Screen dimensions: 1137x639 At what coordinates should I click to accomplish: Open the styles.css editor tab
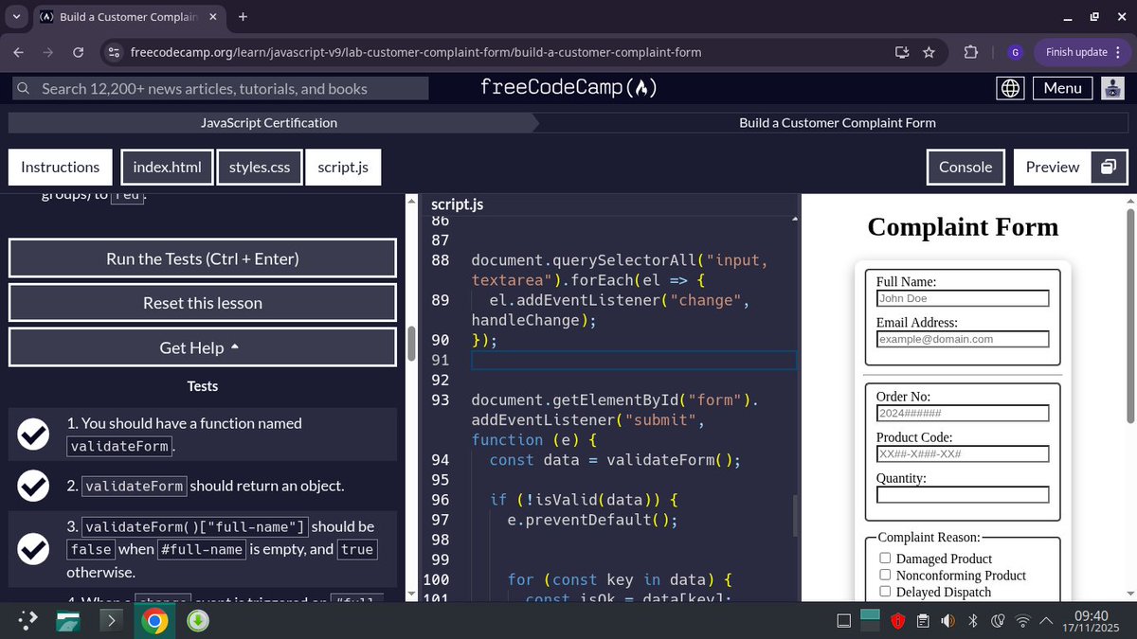pyautogui.click(x=260, y=167)
